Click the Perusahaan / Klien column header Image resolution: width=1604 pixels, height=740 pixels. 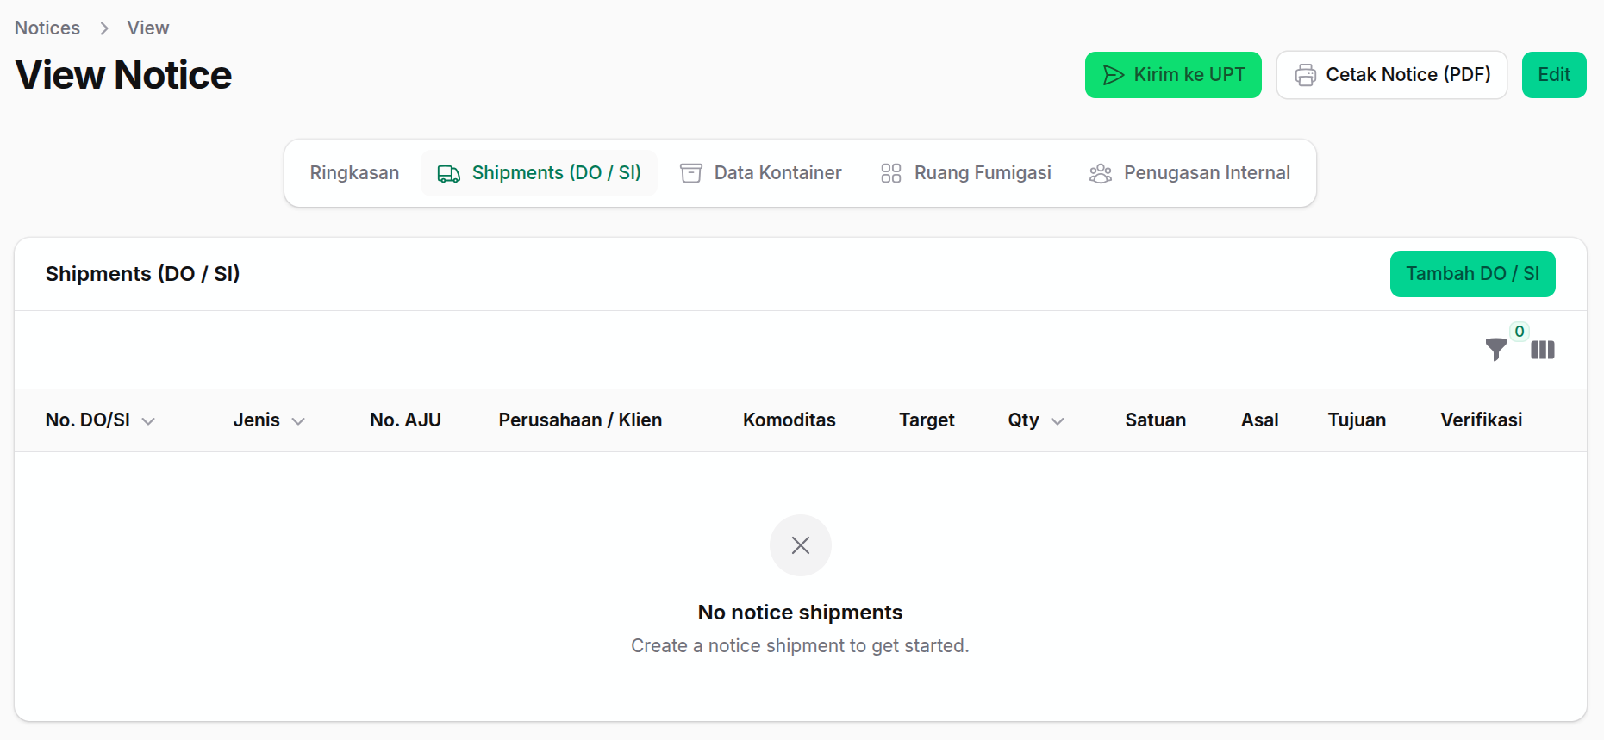pos(580,420)
